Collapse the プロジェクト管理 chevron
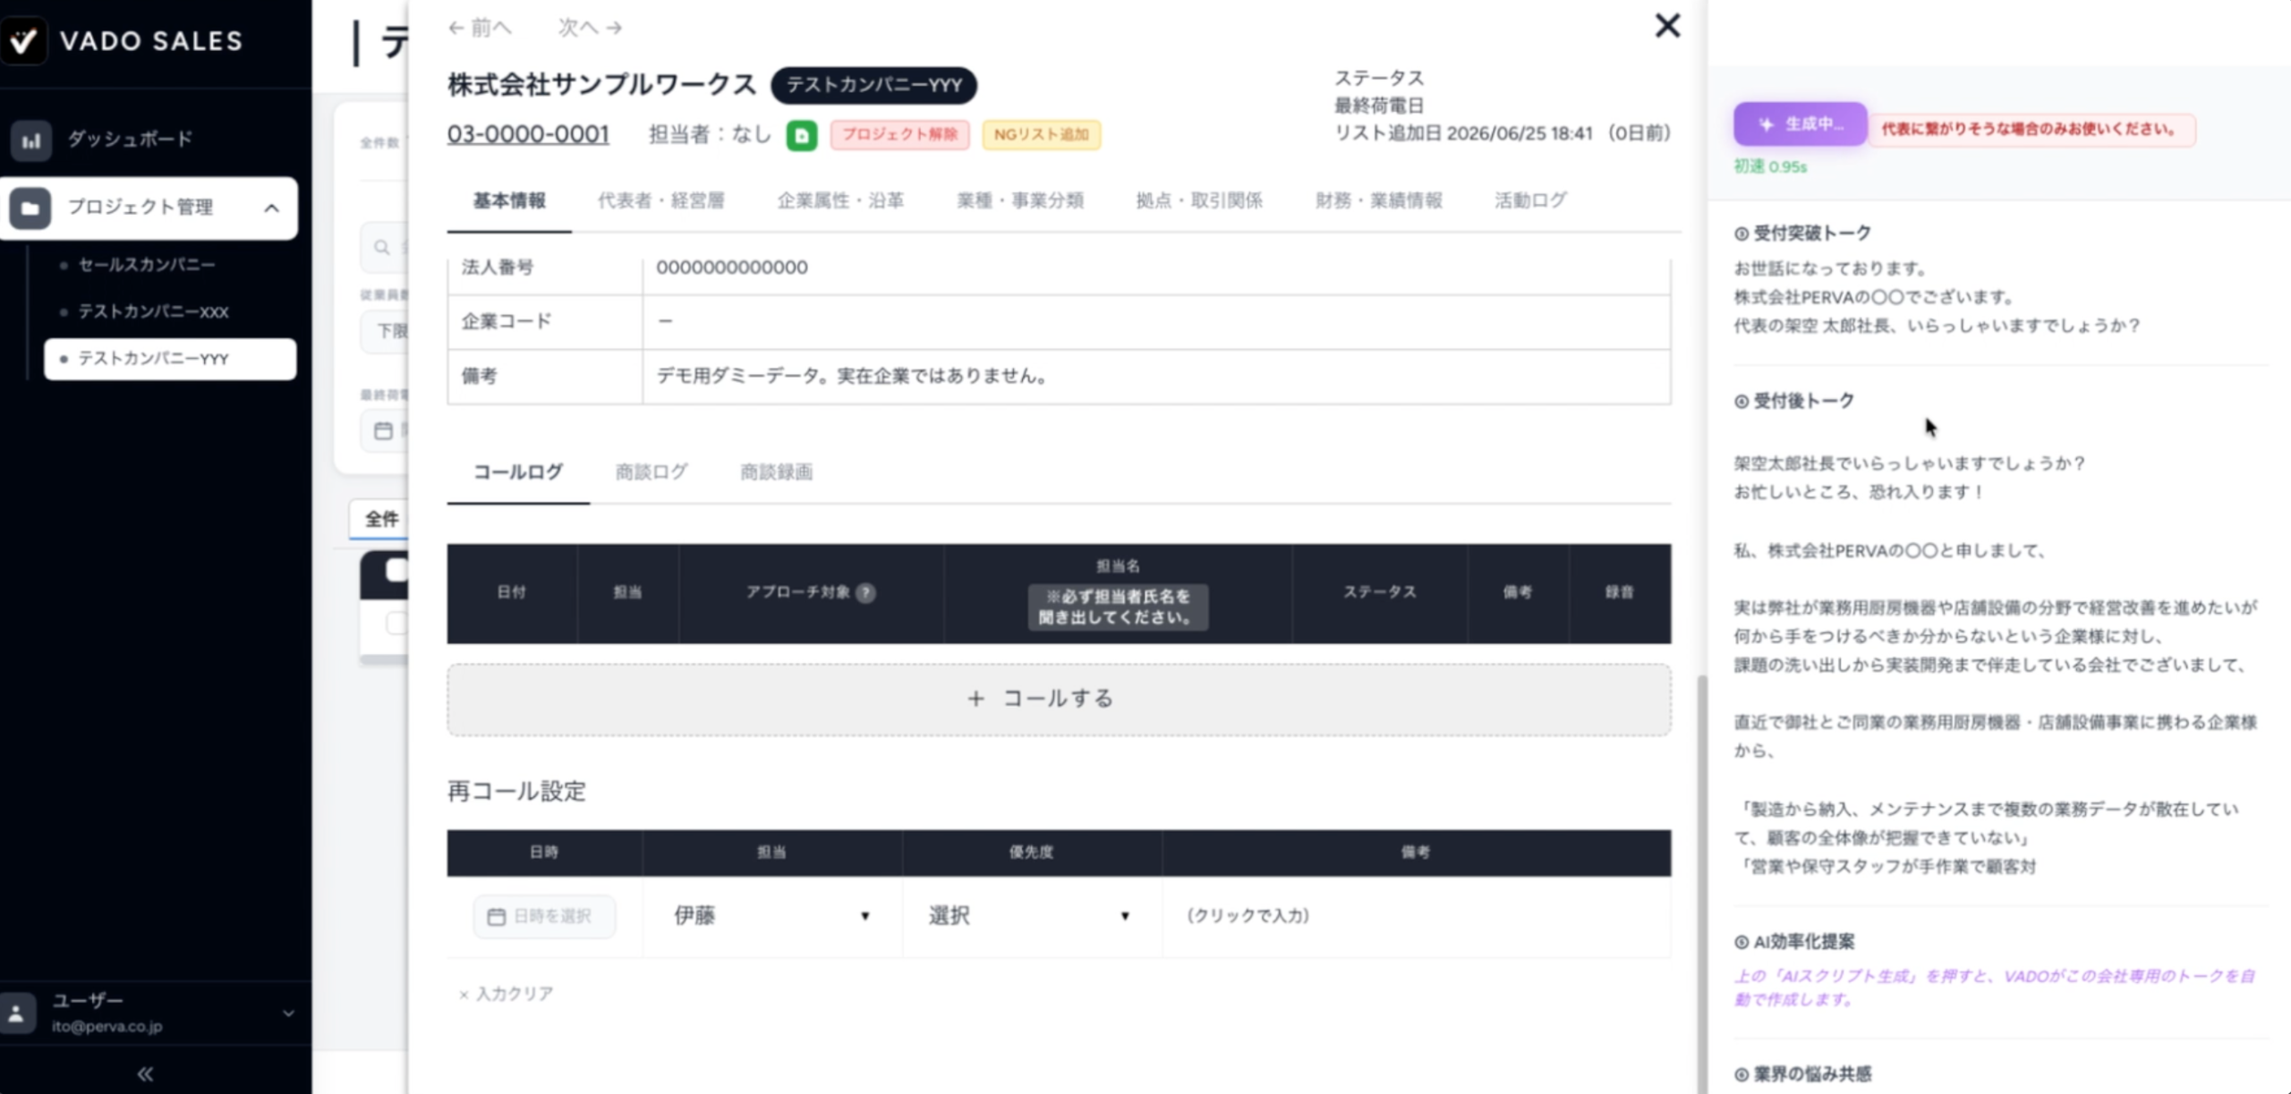 [x=272, y=208]
